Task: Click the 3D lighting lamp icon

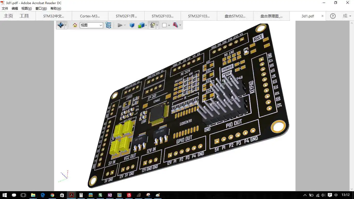Action: click(x=152, y=25)
